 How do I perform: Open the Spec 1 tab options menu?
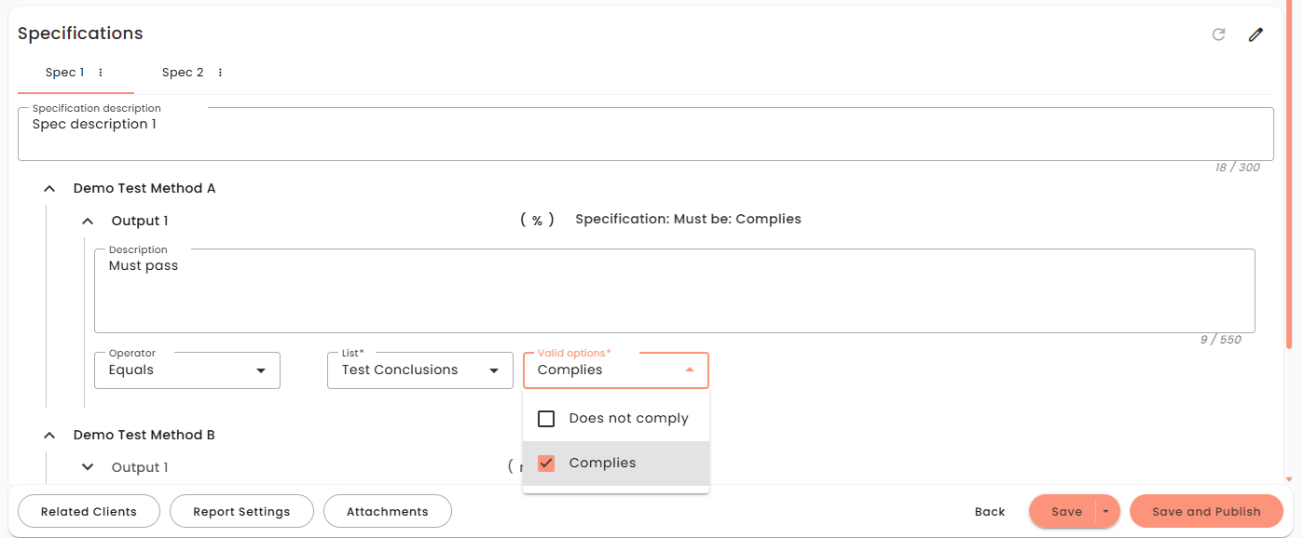point(101,73)
